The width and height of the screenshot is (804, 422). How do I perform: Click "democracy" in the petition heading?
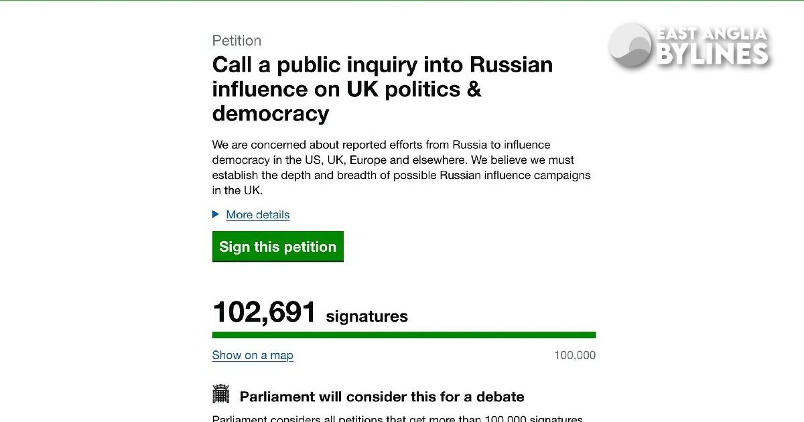pos(271,114)
